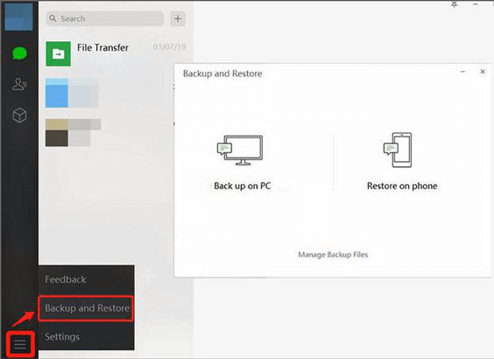Viewport: 494px width, 359px height.
Task: Select Backup and Restore menu entry
Action: click(87, 308)
